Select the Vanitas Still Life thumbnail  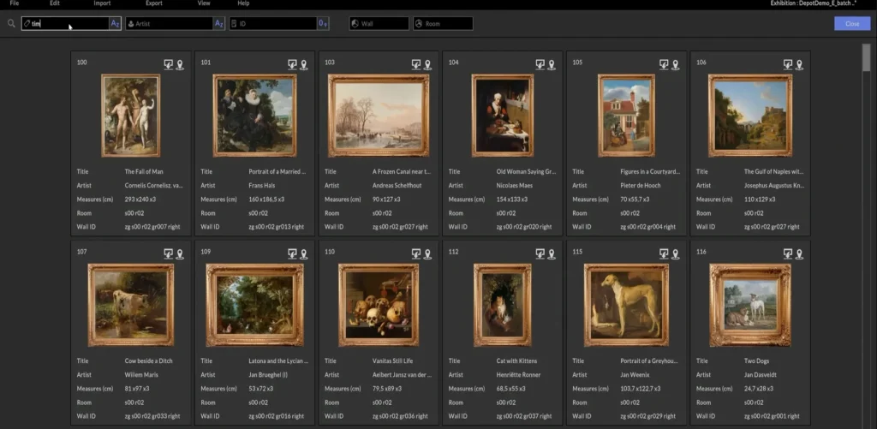(379, 305)
